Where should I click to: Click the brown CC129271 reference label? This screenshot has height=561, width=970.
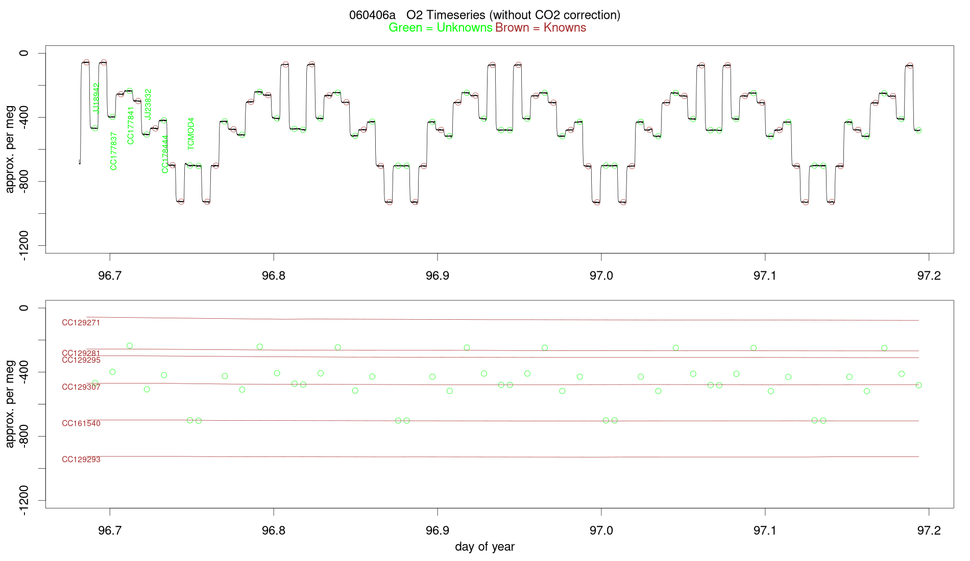point(81,323)
